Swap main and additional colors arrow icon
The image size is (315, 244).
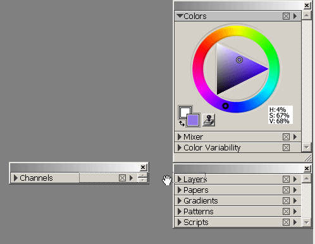click(182, 123)
